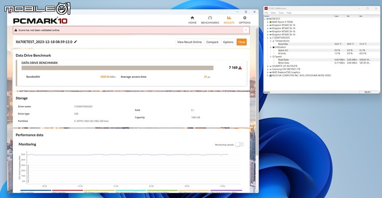This screenshot has width=382, height=198.
Task: Click the BENCHMARKS label in PCMark navigation
Action: (x=210, y=22)
